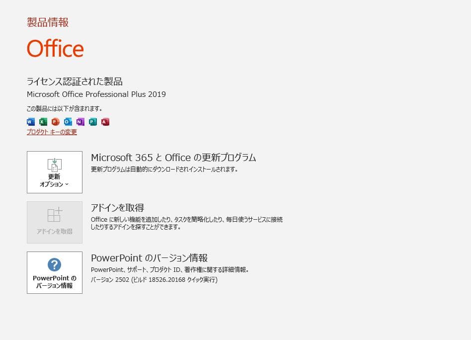Screen dimensions: 471x340
Task: Click the PowerPoint のバージョン情報 heading text
Action: 149,258
